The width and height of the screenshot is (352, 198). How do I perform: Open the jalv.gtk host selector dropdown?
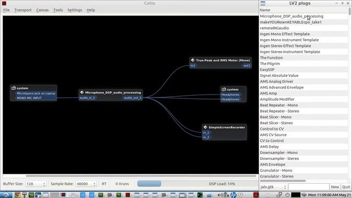point(273,187)
